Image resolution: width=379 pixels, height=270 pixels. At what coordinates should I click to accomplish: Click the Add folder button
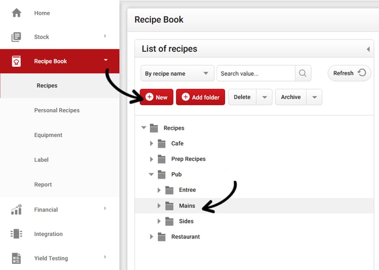(201, 97)
